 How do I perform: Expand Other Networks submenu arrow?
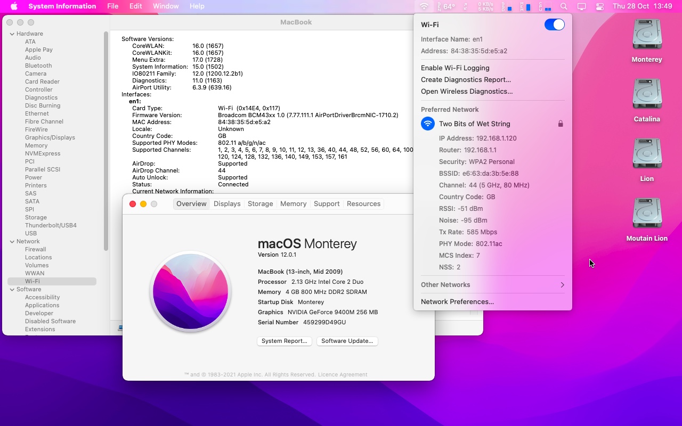562,285
